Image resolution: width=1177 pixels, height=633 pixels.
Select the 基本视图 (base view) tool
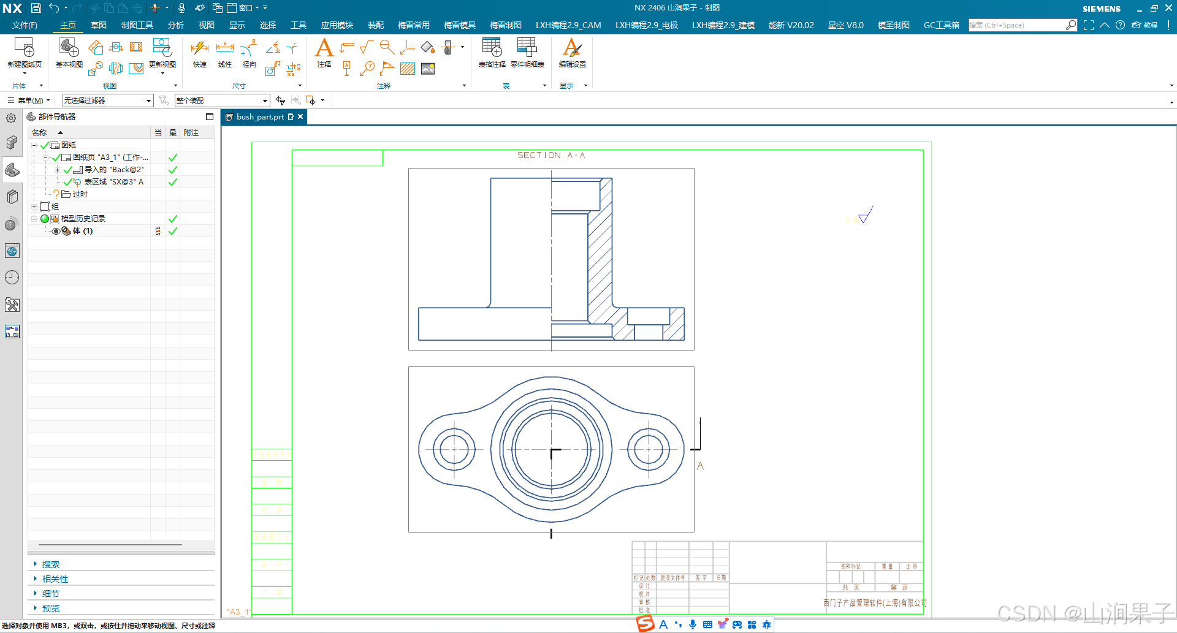click(x=69, y=48)
